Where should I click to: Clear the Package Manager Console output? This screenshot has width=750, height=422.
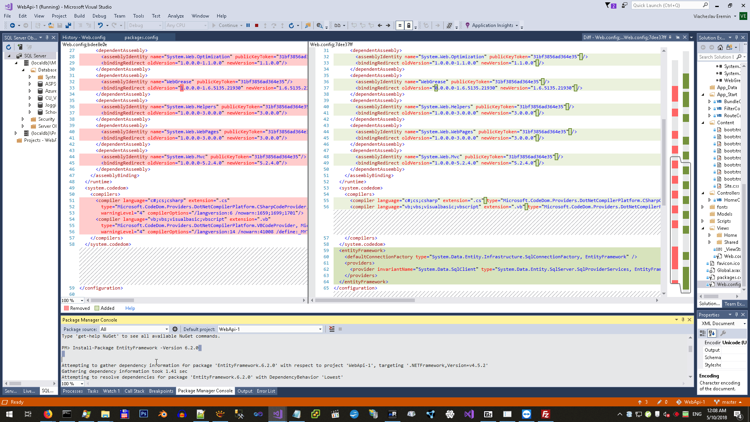pyautogui.click(x=332, y=329)
